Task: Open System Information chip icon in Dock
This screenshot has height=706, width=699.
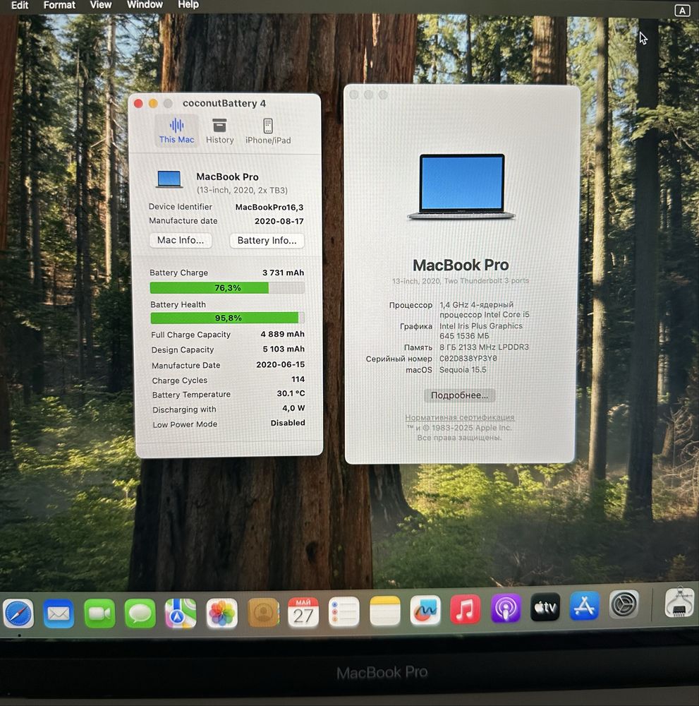Action: [679, 602]
